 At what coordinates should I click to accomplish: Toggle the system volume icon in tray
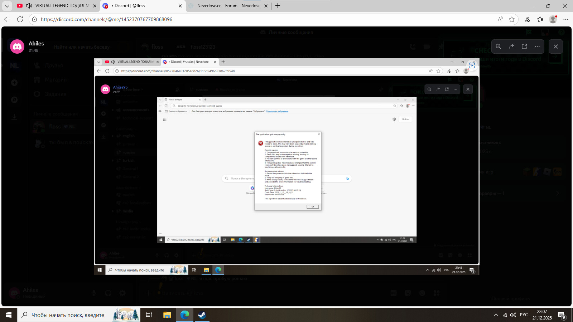tap(513, 315)
